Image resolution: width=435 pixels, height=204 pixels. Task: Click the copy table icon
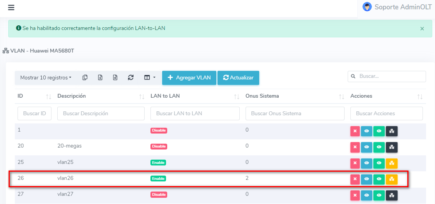pyautogui.click(x=85, y=77)
